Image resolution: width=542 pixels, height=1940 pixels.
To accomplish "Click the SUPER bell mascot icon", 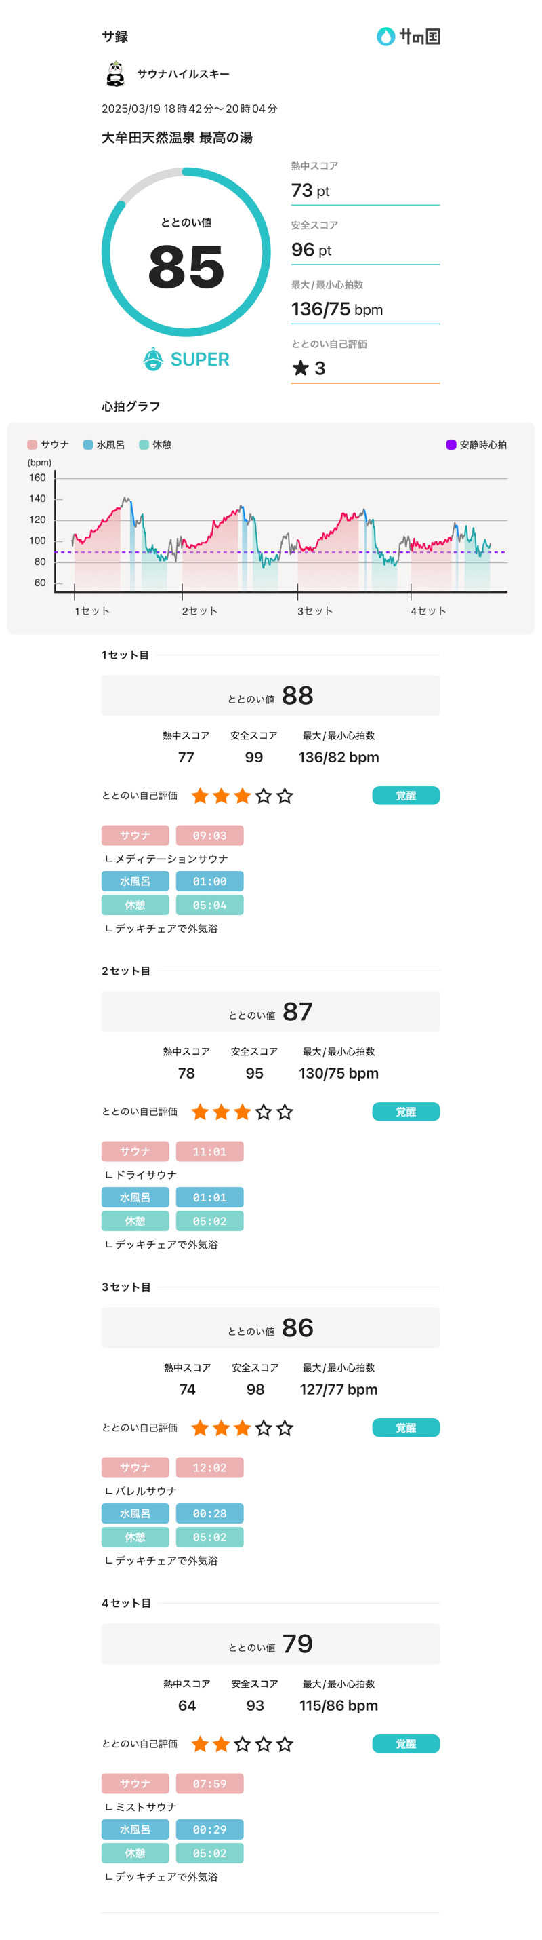I will 153,360.
